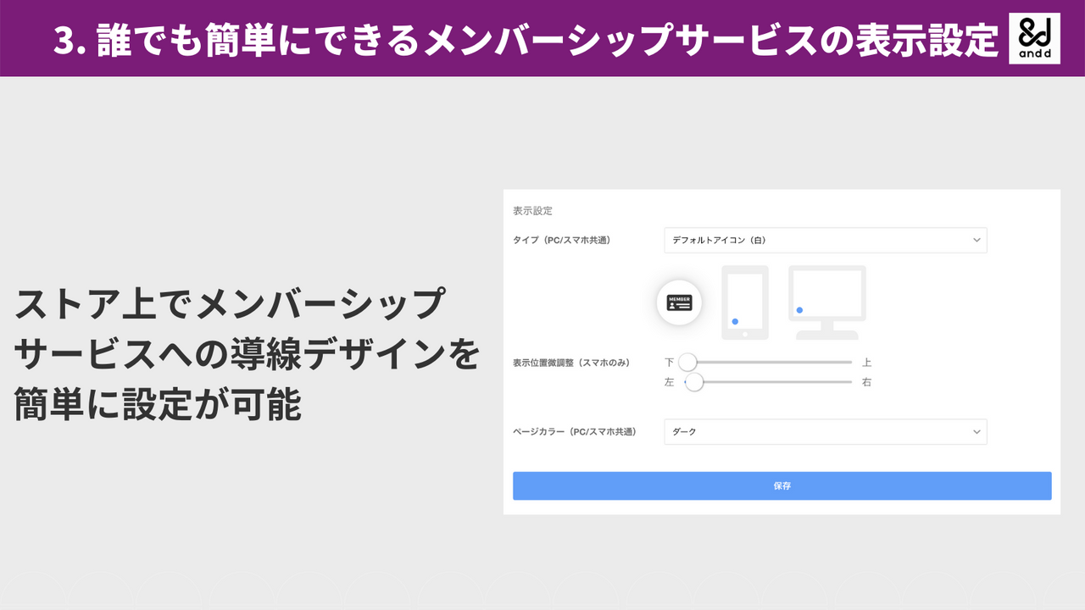Image resolution: width=1085 pixels, height=610 pixels.
Task: Click the 左 label beside the slider
Action: click(x=670, y=382)
